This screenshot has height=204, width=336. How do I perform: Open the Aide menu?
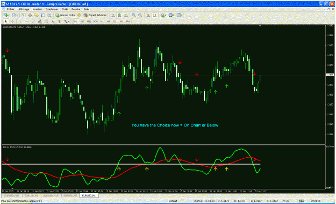coord(86,10)
